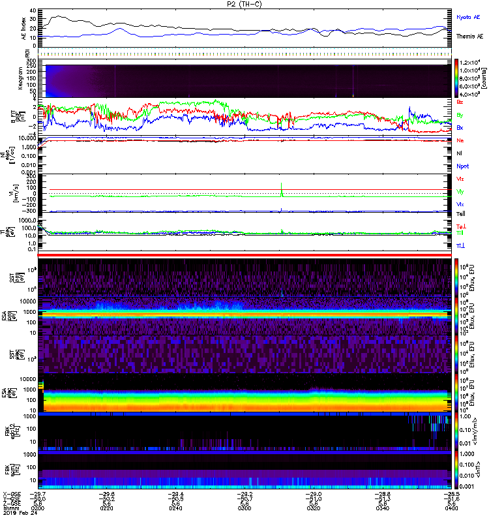Click the 0300 time tick label
The height and width of the screenshot is (522, 489).
(x=244, y=508)
